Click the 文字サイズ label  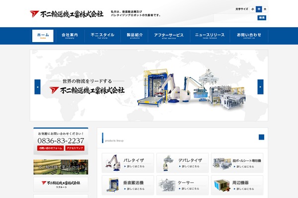242,9
